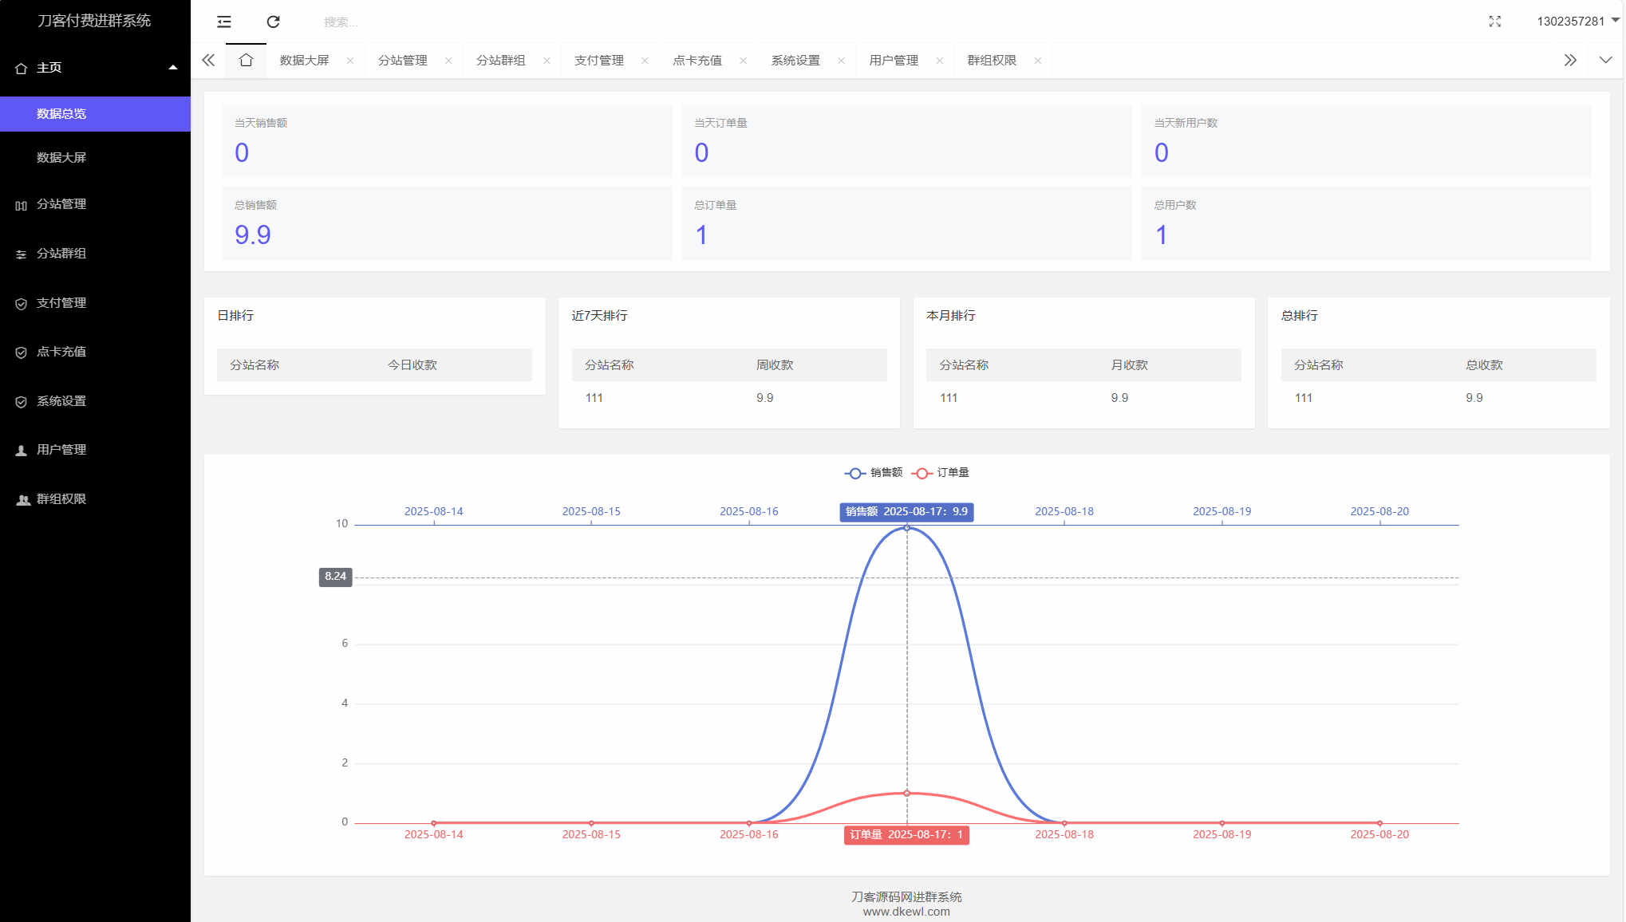Enter fullscreen mode via the expand icon

point(1494,22)
